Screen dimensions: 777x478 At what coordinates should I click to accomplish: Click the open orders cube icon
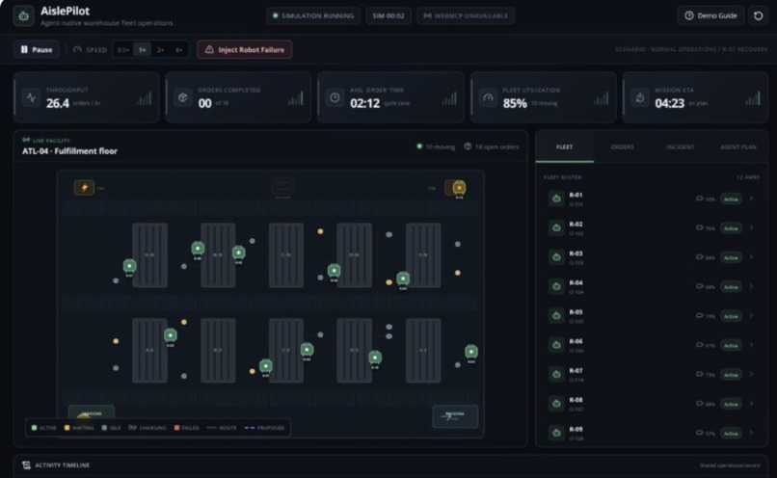point(468,146)
